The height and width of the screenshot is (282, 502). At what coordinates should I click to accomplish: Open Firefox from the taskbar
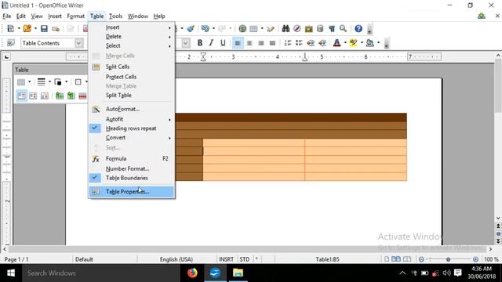click(x=192, y=273)
